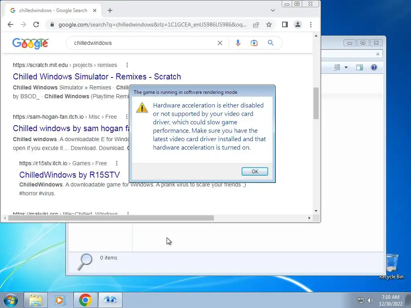
Task: Click the vertical scrollbar up arrow
Action: tap(316, 36)
